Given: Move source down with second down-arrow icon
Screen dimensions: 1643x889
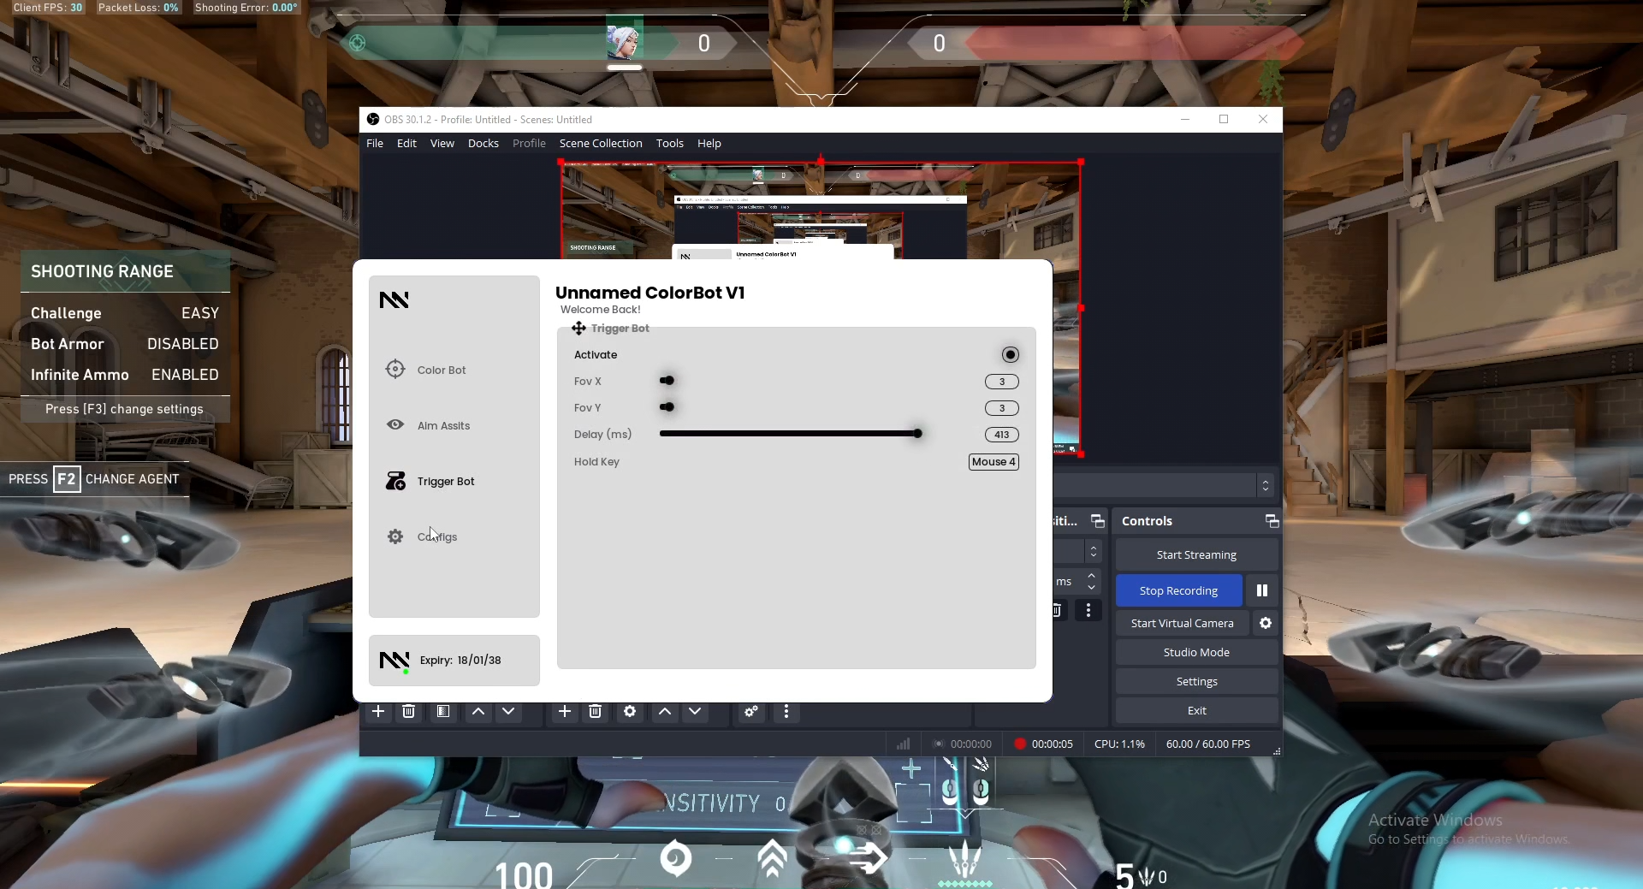Looking at the screenshot, I should pyautogui.click(x=695, y=711).
